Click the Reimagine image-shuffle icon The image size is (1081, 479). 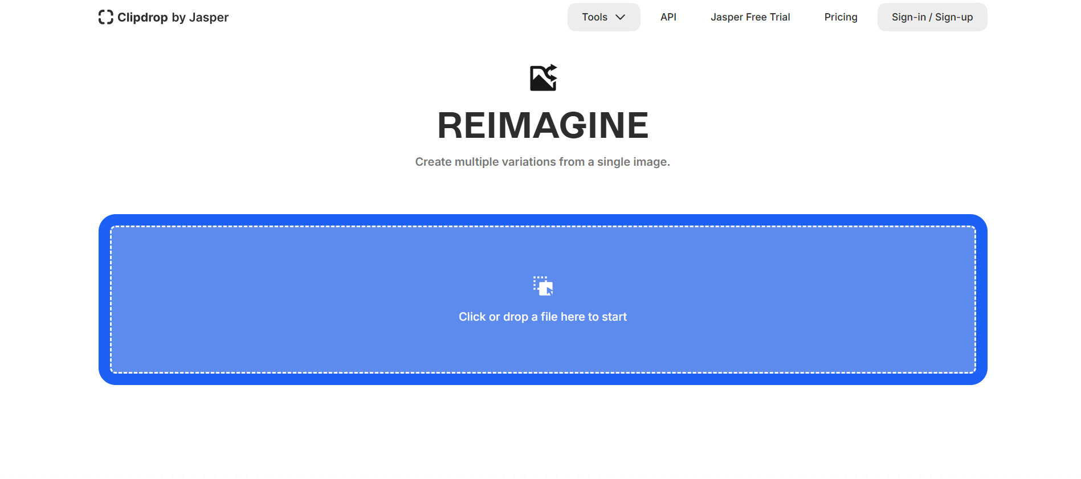coord(543,77)
